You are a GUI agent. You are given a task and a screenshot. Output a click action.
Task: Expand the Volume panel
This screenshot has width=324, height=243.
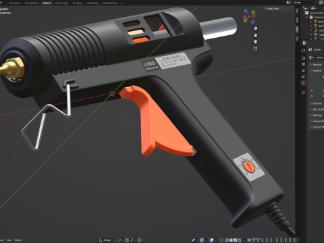tap(311, 103)
